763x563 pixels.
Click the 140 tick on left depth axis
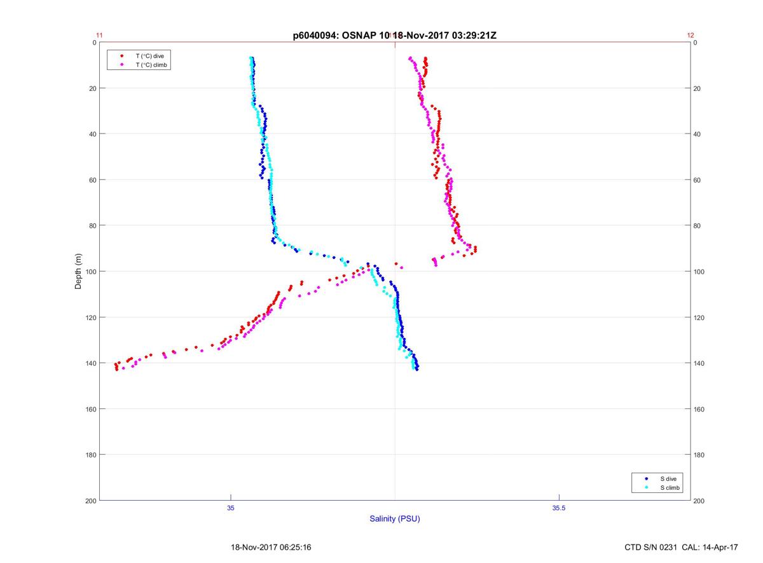[91, 363]
